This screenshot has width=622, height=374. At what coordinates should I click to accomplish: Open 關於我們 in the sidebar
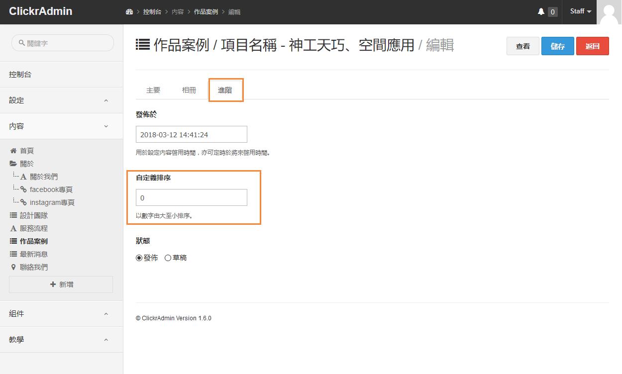(x=44, y=177)
